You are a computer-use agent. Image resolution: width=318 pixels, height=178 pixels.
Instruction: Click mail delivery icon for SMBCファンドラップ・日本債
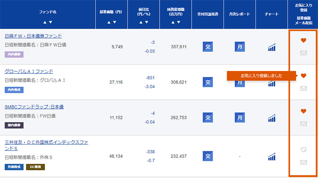[x=303, y=124]
